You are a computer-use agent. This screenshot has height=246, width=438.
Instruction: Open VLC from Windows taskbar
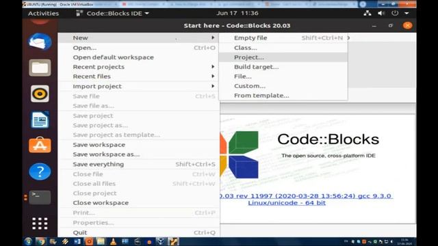113,241
